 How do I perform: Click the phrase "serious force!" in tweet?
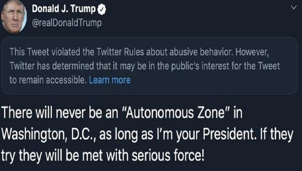(168, 155)
